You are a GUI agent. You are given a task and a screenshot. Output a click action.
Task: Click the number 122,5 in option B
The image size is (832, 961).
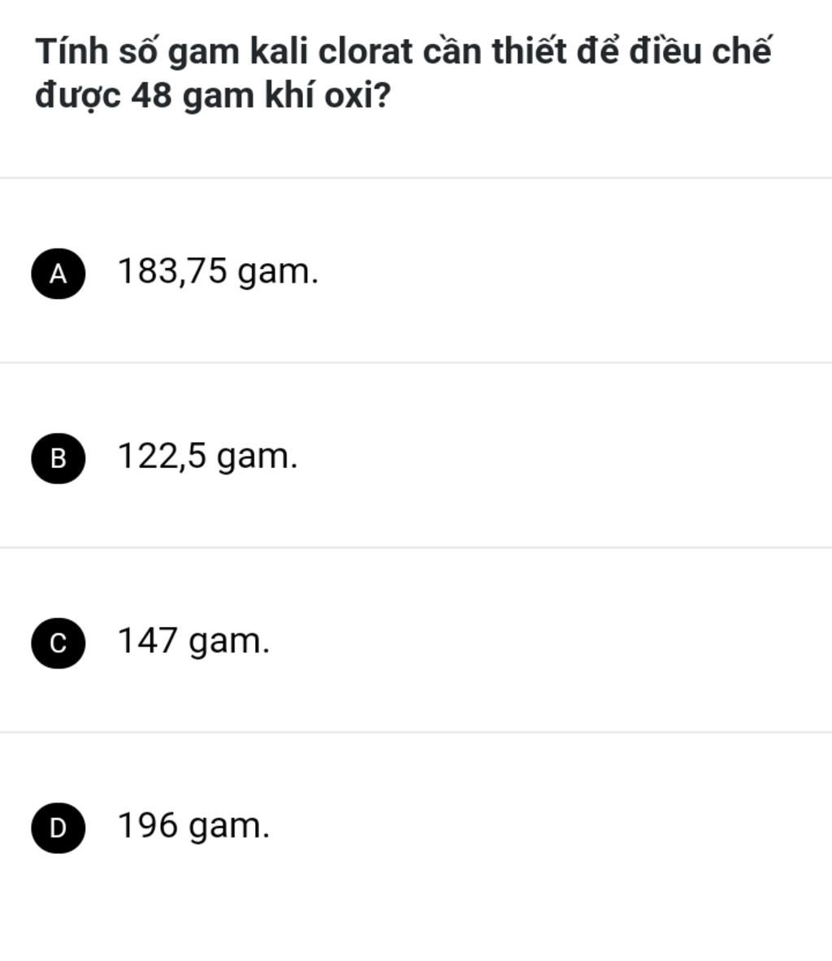click(162, 456)
